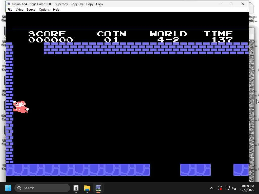Minimize the Fusion 3.64 window
The image size is (259, 194).
[220, 4]
